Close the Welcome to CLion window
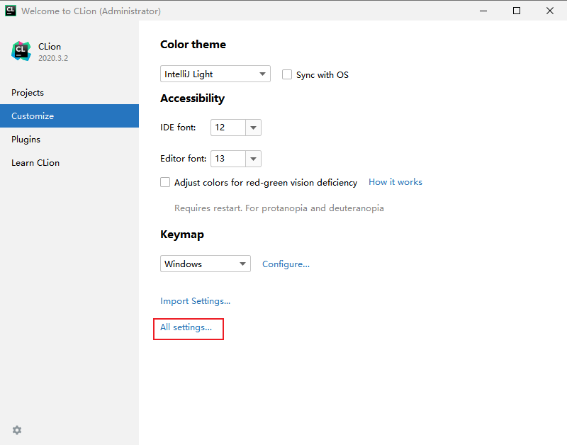This screenshot has width=567, height=445. [x=550, y=11]
